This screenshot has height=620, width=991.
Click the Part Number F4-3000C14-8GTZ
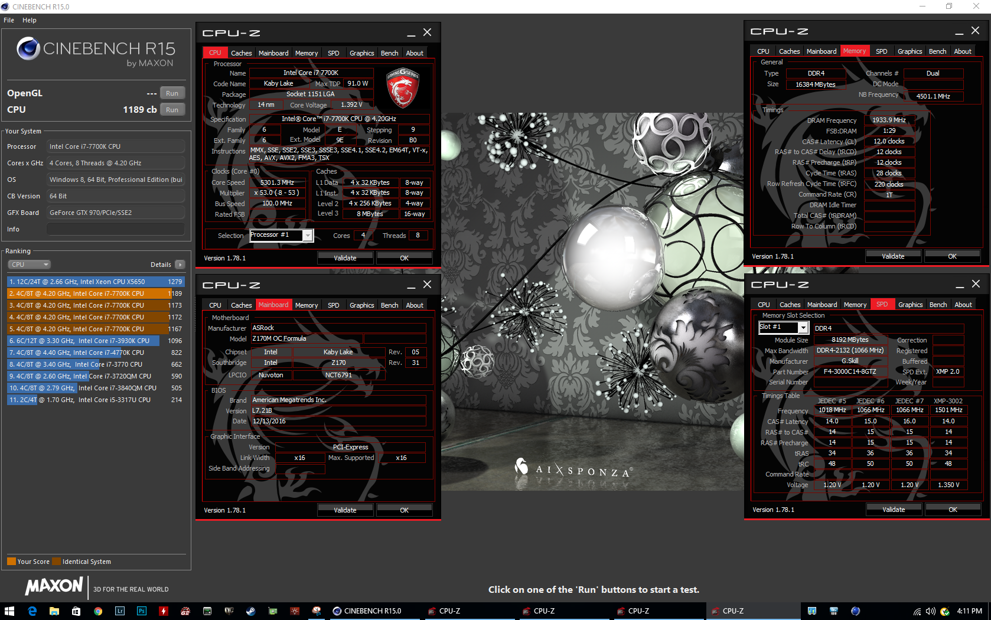coord(850,371)
